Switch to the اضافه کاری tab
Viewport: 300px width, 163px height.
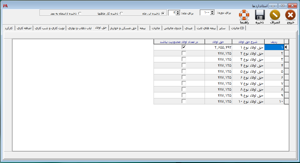pyautogui.click(x=24, y=28)
